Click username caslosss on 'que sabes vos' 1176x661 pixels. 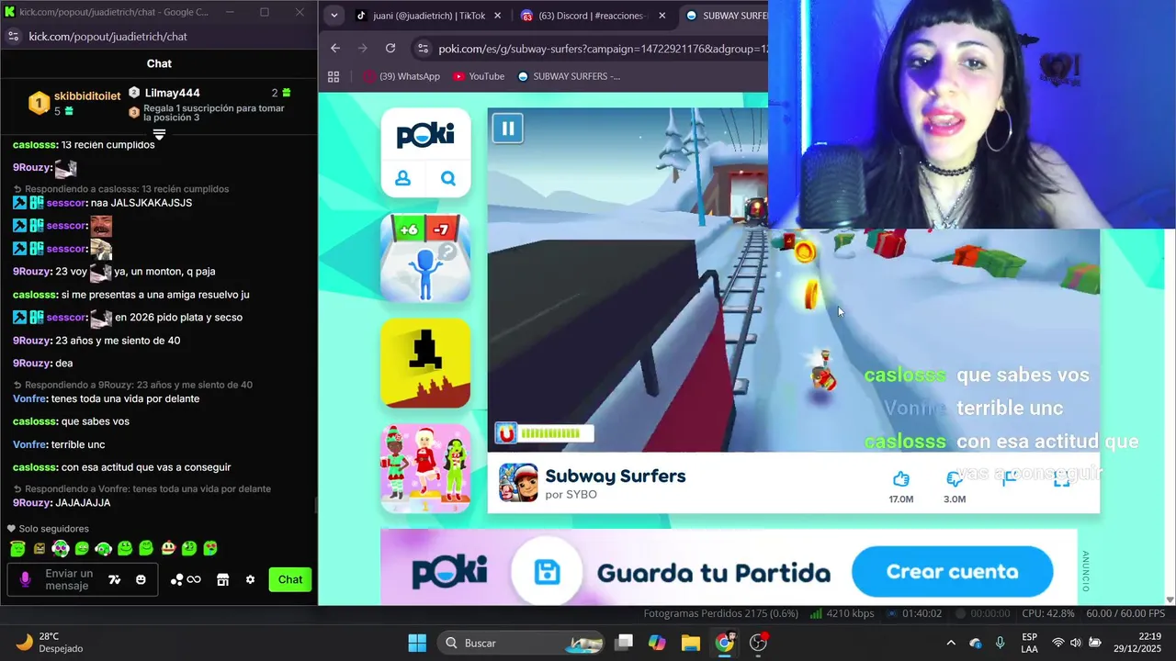coord(35,421)
